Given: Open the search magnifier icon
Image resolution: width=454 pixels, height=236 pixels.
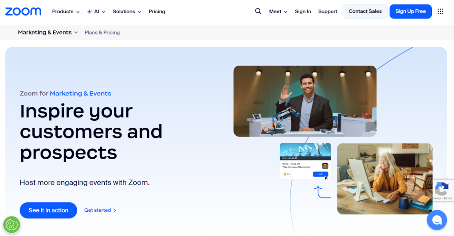Looking at the screenshot, I should click(258, 11).
